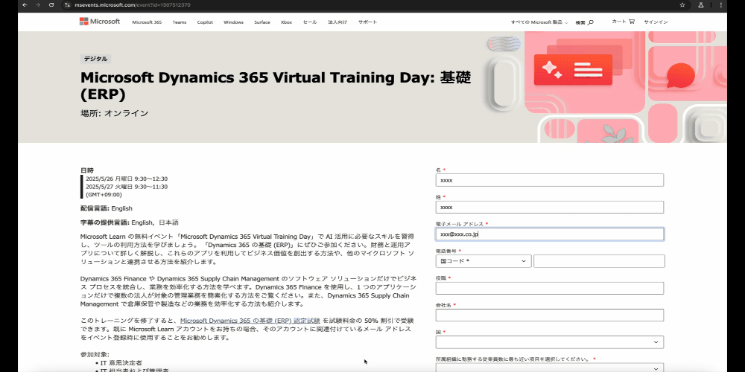
Task: Click the 2025/5/27 火曜日 9:30~11:30 date
Action: (x=127, y=187)
